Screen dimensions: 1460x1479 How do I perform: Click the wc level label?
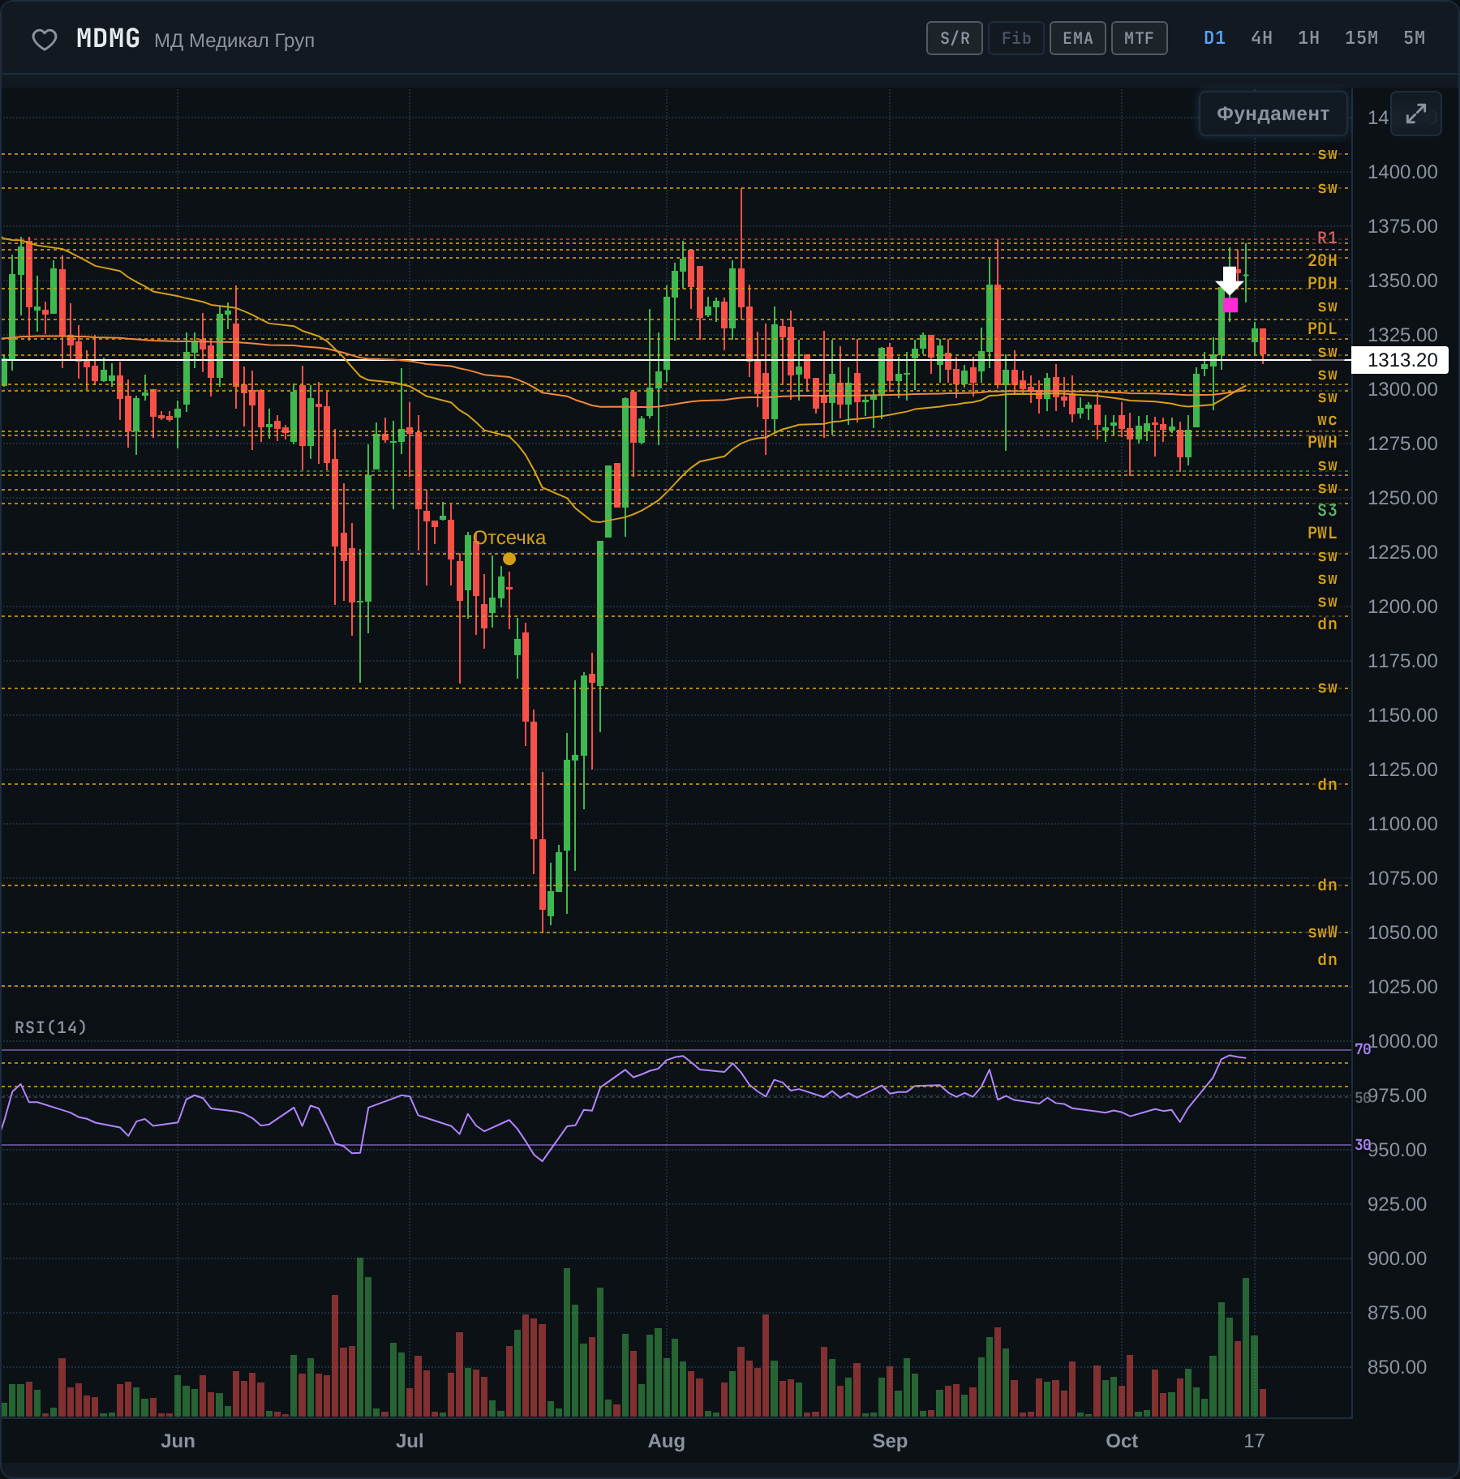[1326, 419]
